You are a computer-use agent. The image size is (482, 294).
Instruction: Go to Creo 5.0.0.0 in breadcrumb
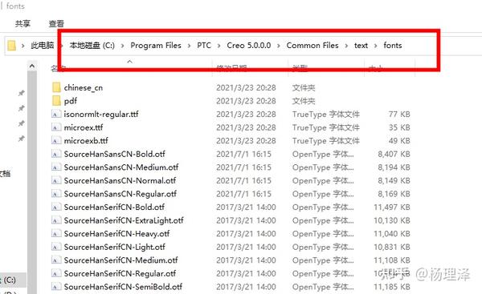(x=249, y=46)
